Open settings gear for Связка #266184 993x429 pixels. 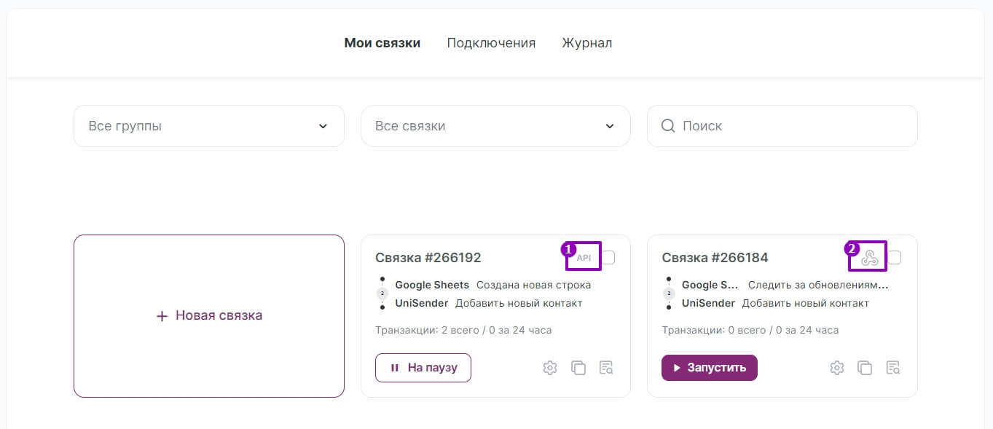tap(837, 368)
